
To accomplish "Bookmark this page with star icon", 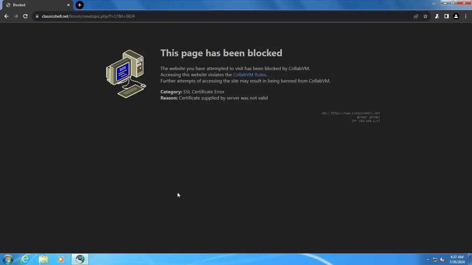I will tap(425, 16).
